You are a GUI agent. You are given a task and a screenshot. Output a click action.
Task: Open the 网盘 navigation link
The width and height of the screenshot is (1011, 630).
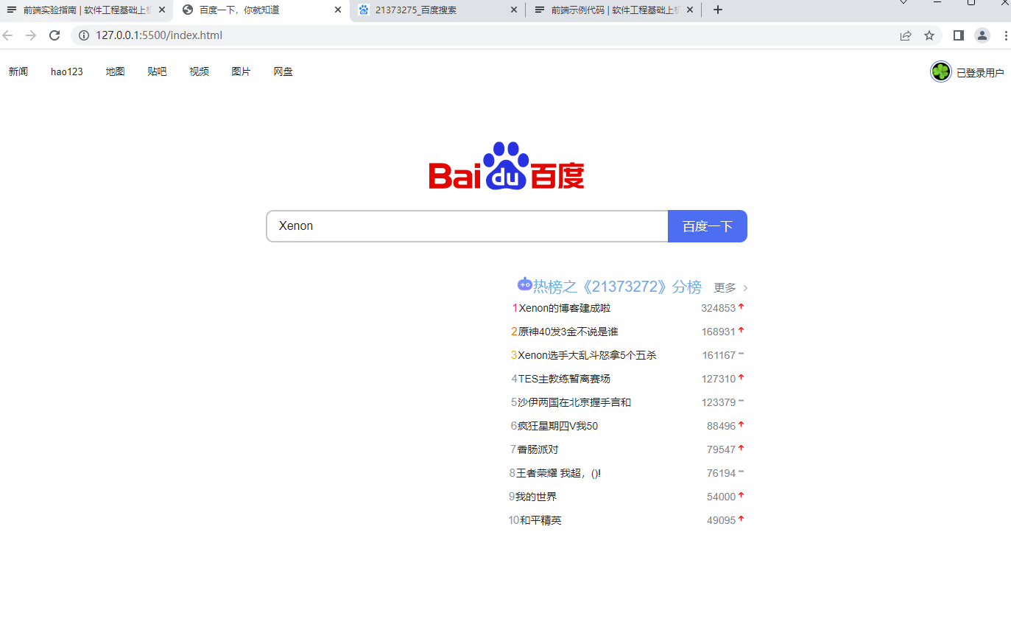tap(283, 71)
